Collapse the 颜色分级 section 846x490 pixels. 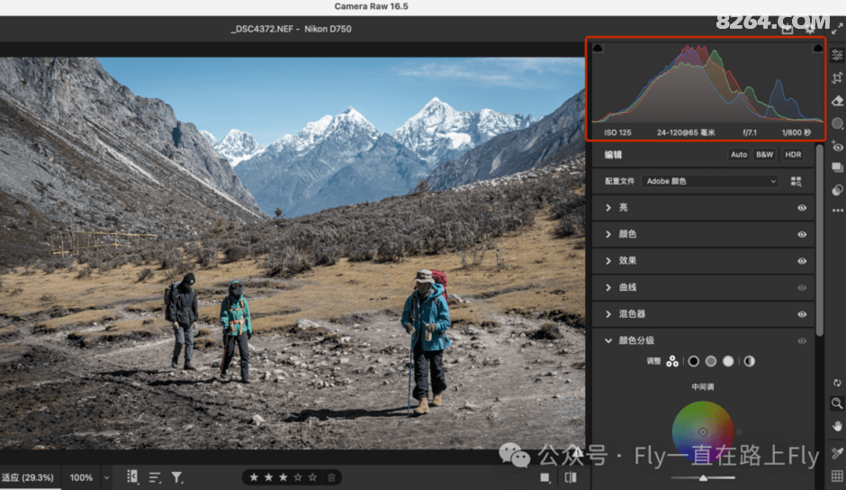[x=609, y=340]
